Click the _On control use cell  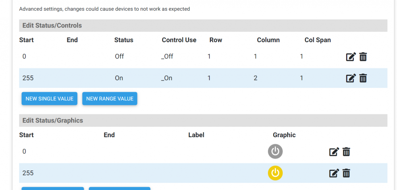[167, 78]
